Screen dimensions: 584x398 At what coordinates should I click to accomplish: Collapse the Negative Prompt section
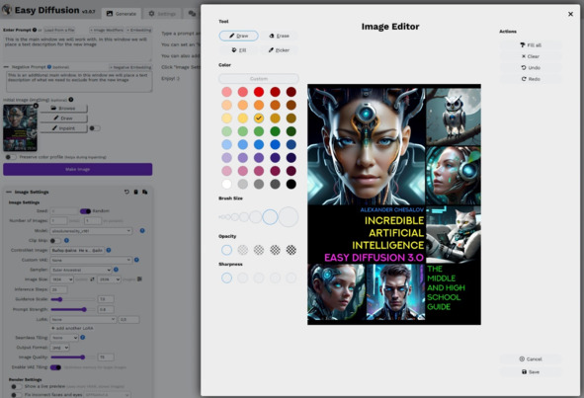coord(6,67)
